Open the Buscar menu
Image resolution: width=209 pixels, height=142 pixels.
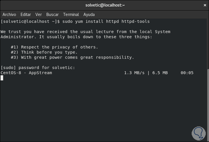[x=52, y=15]
